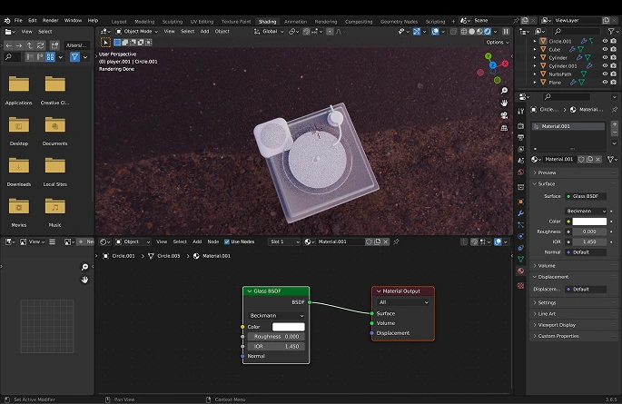
Task: Go back in file browser
Action: click(x=9, y=45)
